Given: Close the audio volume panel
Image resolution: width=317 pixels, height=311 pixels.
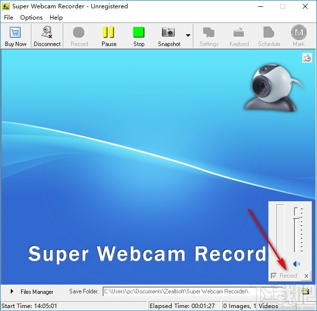Looking at the screenshot, I should (x=306, y=276).
